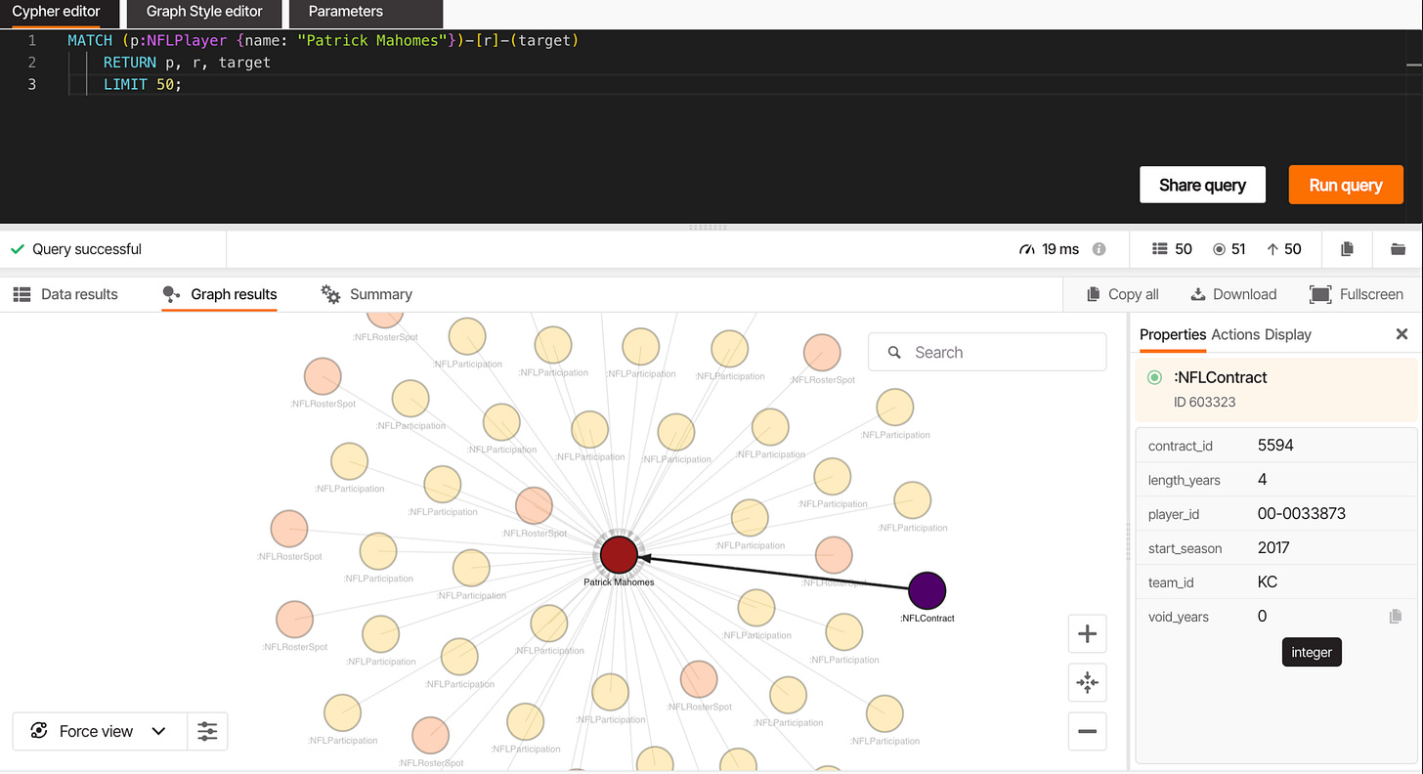Click the MATCH line in Cypher editor

(323, 40)
